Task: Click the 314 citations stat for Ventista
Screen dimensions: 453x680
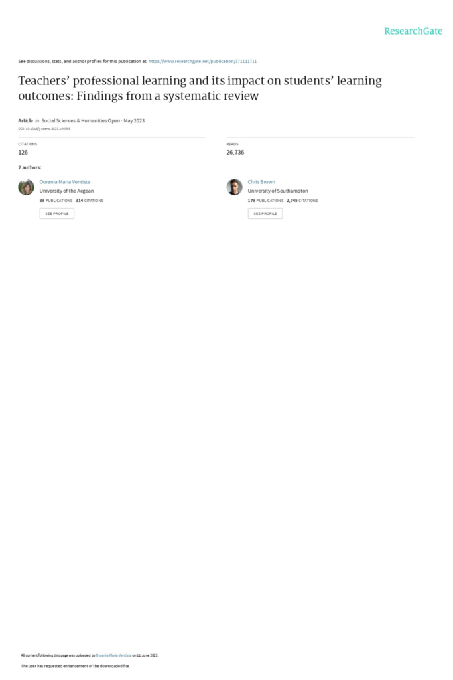Action: 90,201
